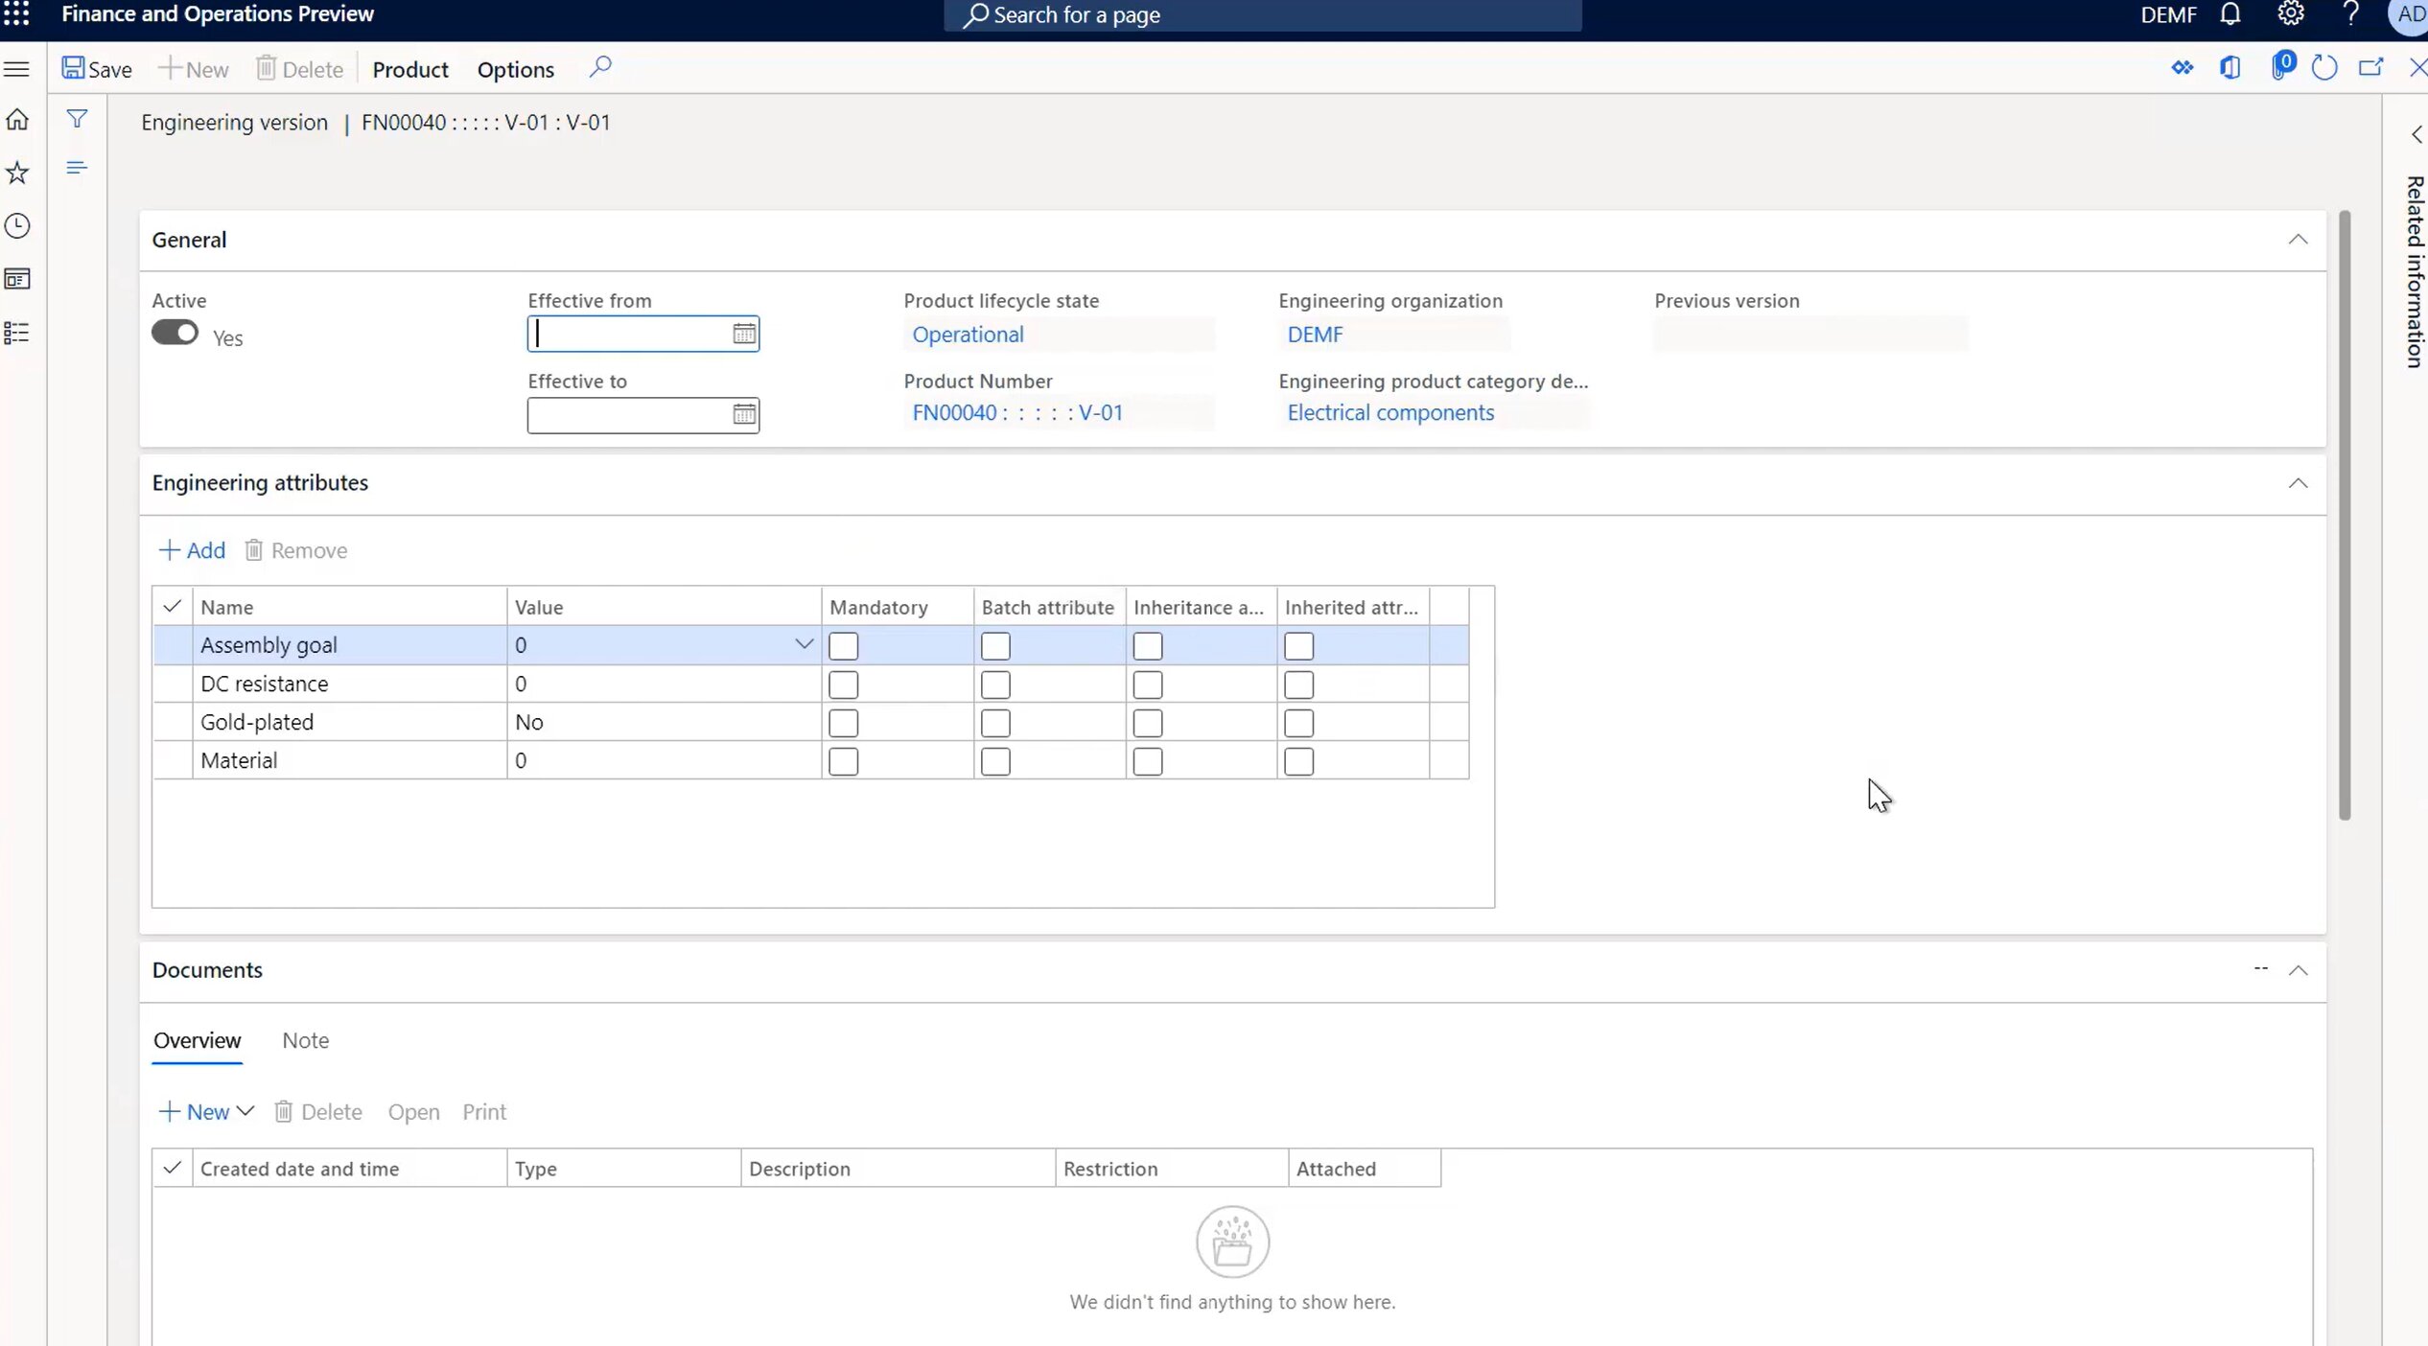Viewport: 2428px width, 1346px height.
Task: Open the filter pane funnel icon
Action: coord(77,119)
